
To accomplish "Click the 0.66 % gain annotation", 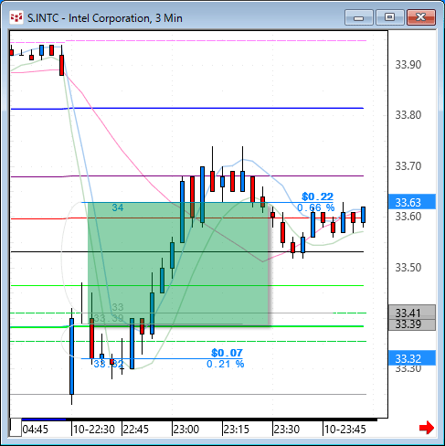I will point(316,207).
